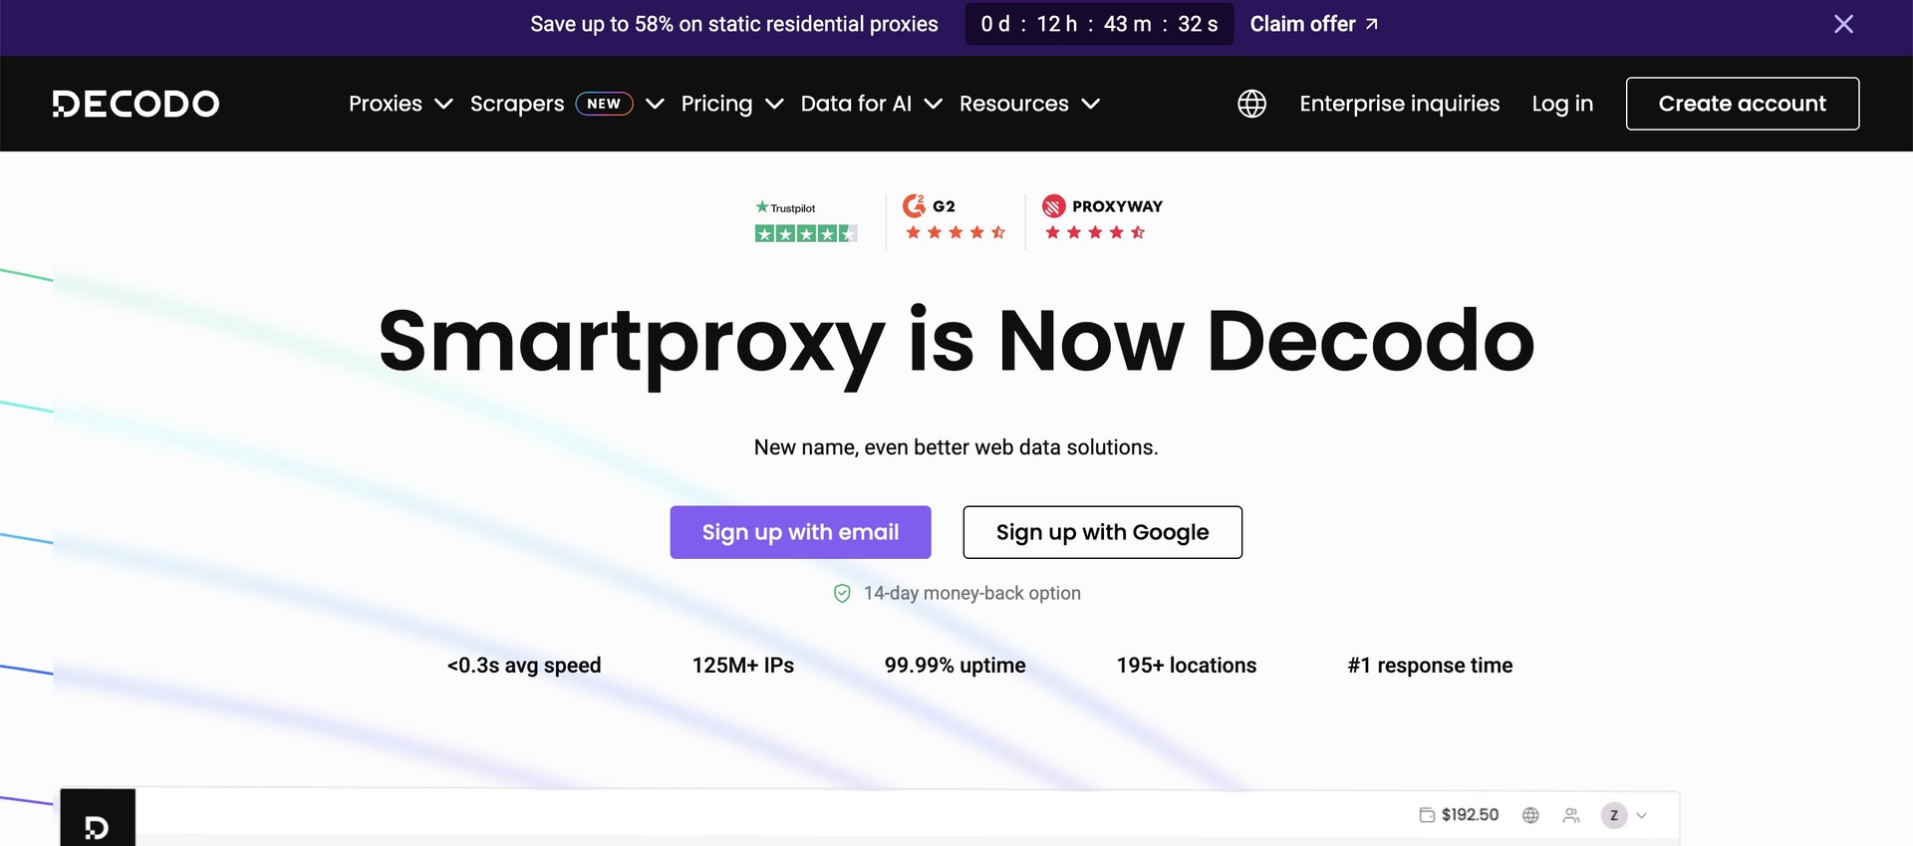
Task: Click the '14-day money-back option' text
Action: [971, 594]
